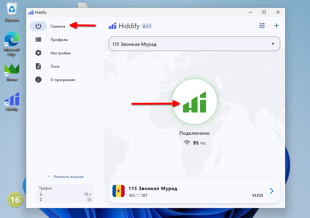Toggle connection with the green Hiddify button
The width and height of the screenshot is (310, 218).
195,101
